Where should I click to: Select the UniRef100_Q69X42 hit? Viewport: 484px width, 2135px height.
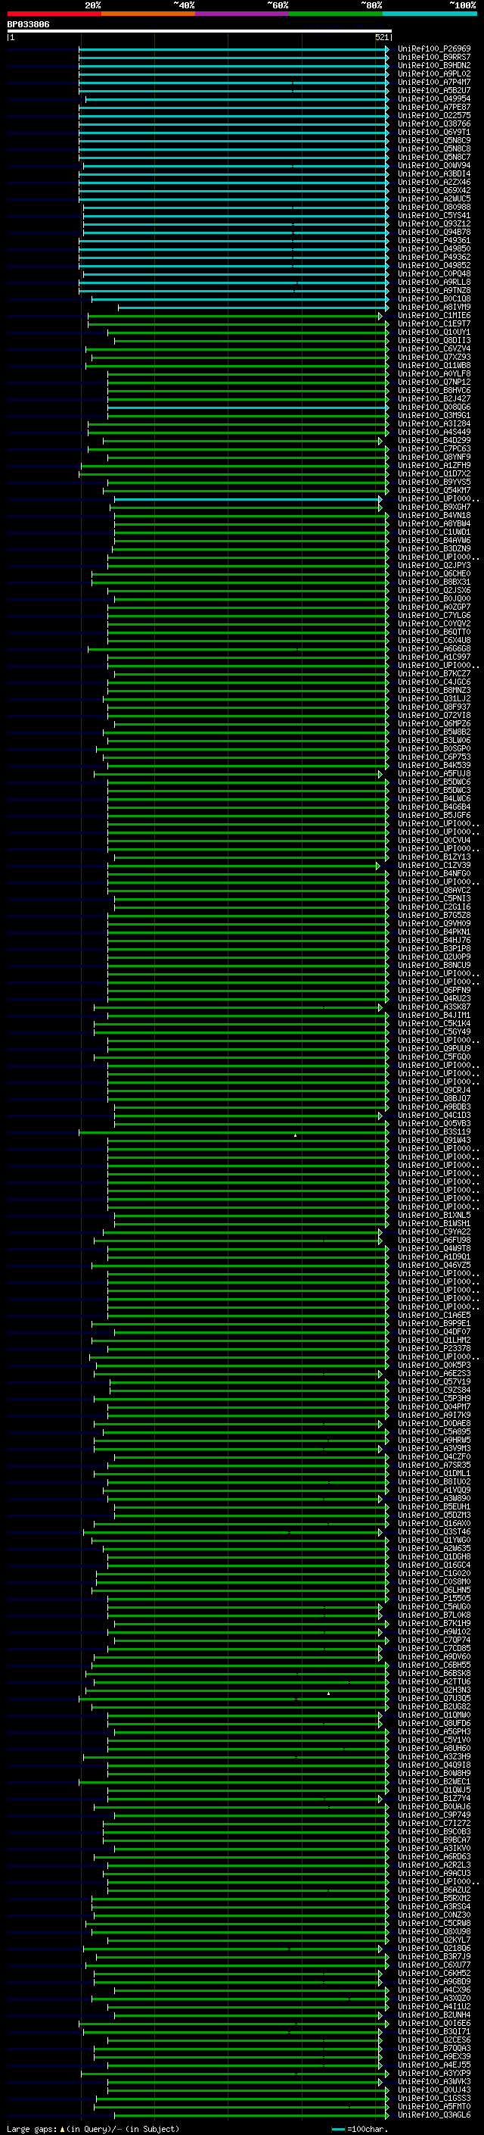point(433,191)
